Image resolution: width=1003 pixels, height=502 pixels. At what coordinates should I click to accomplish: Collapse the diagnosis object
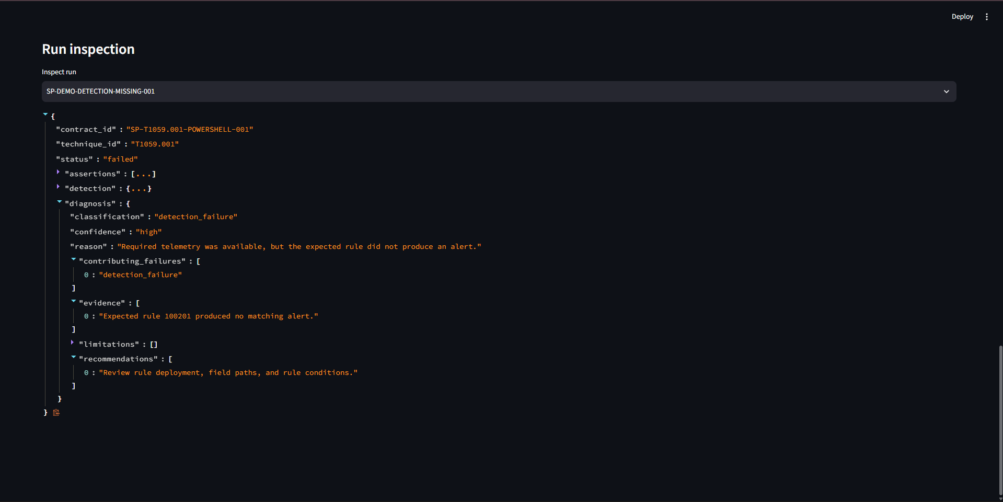[x=59, y=202]
